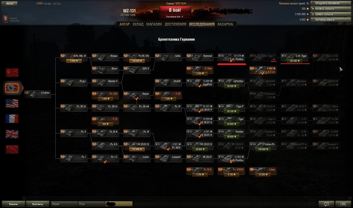Viewport: 353px width, 208px height.
Task: Start battle with В бой! button
Action: point(175,10)
